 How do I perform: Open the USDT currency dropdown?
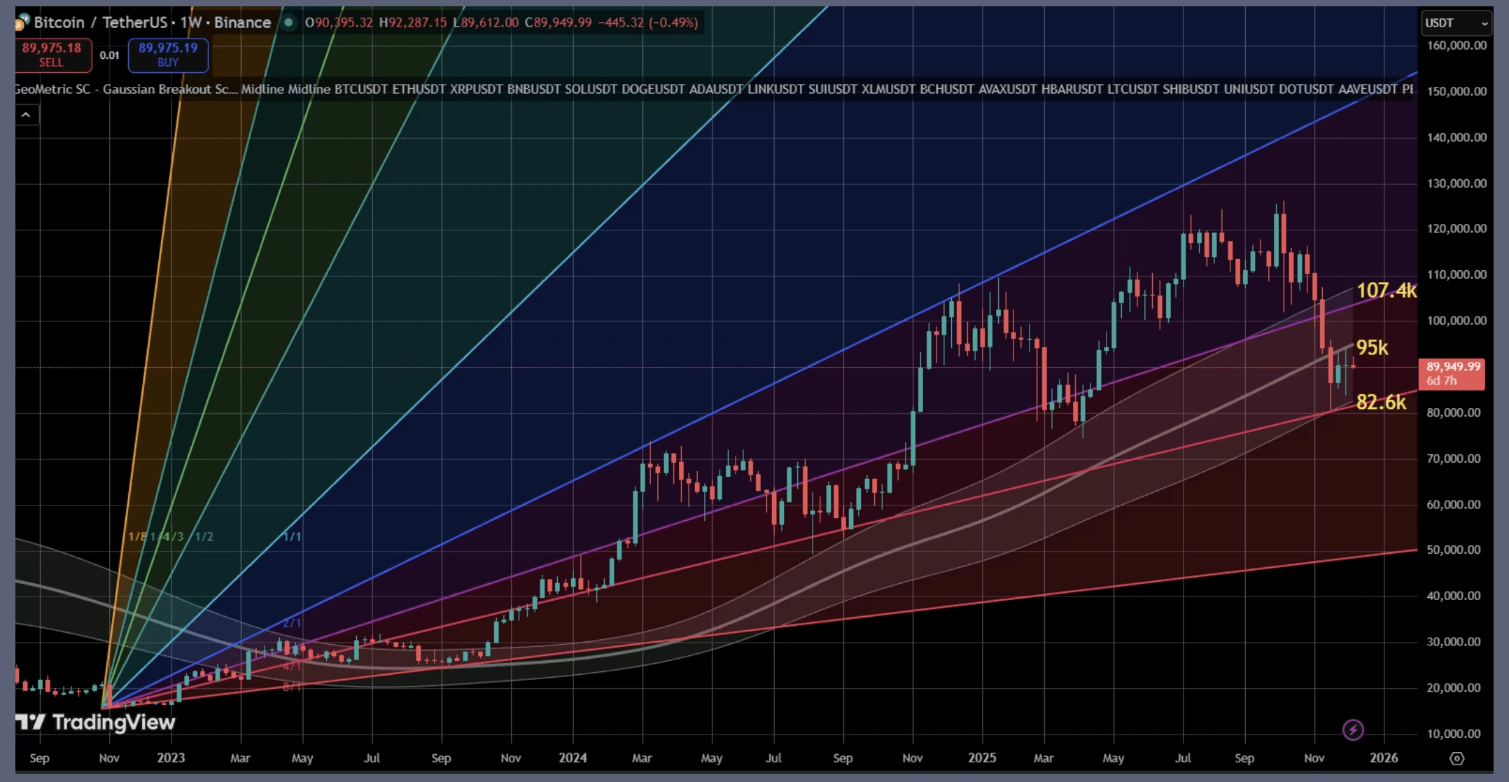(1456, 23)
